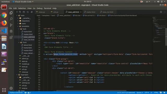Click div.row in the breadcrumb
Image resolution: width=167 pixels, height=94 pixels.
76,15
